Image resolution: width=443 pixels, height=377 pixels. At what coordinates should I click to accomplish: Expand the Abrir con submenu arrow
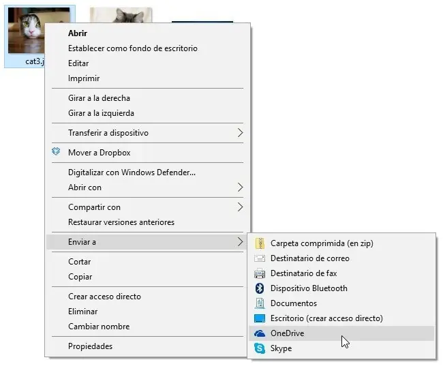click(240, 187)
